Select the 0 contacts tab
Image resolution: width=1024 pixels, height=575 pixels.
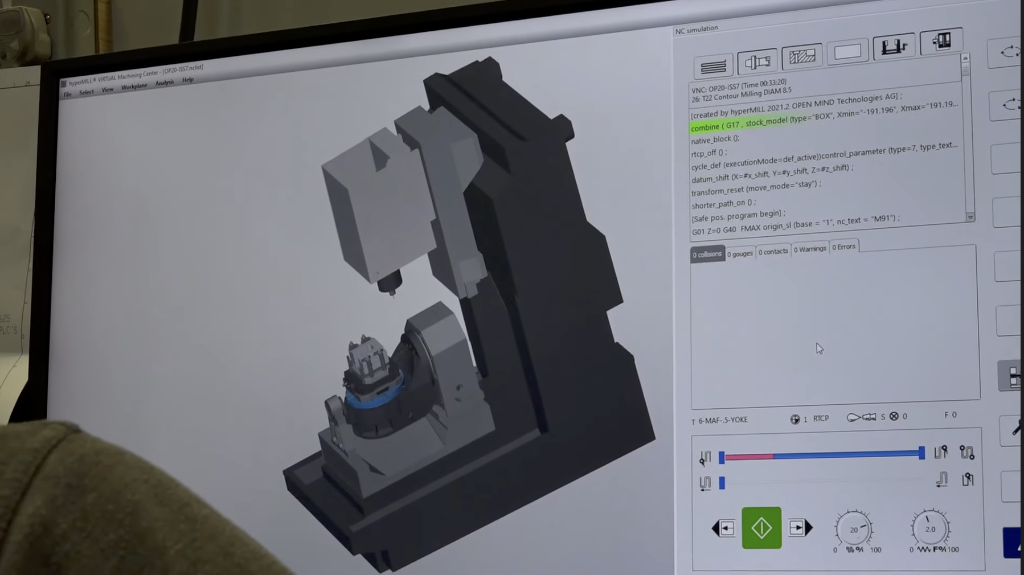773,252
